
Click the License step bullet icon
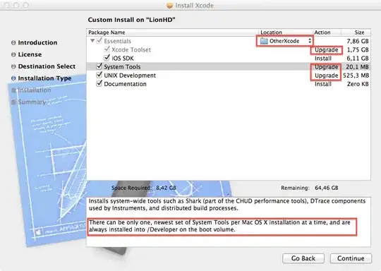click(13, 54)
